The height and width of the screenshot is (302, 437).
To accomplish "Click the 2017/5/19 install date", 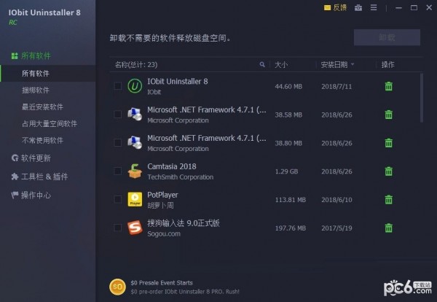I will (336, 228).
